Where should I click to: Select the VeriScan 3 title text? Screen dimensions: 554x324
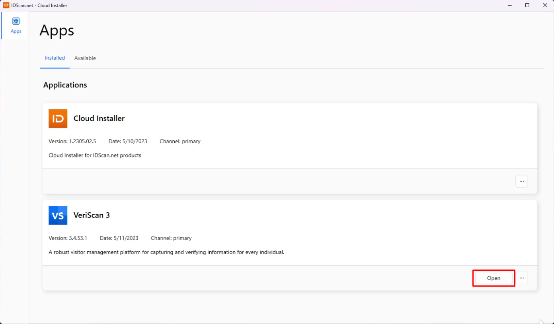click(x=92, y=215)
